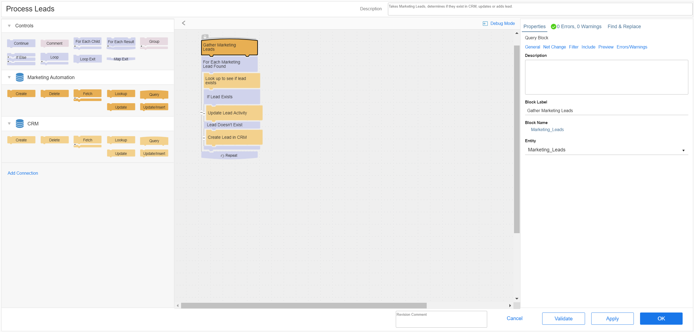Collapse the CRM connection section
The width and height of the screenshot is (694, 332).
click(x=9, y=124)
